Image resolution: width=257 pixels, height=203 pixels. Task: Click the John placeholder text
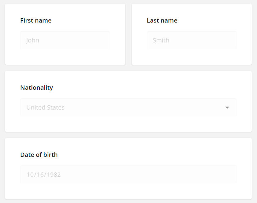click(32, 40)
